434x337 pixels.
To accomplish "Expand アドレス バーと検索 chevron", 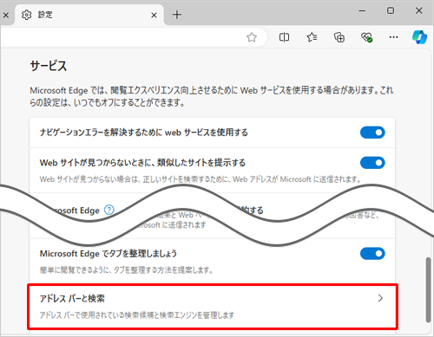I will 380,298.
